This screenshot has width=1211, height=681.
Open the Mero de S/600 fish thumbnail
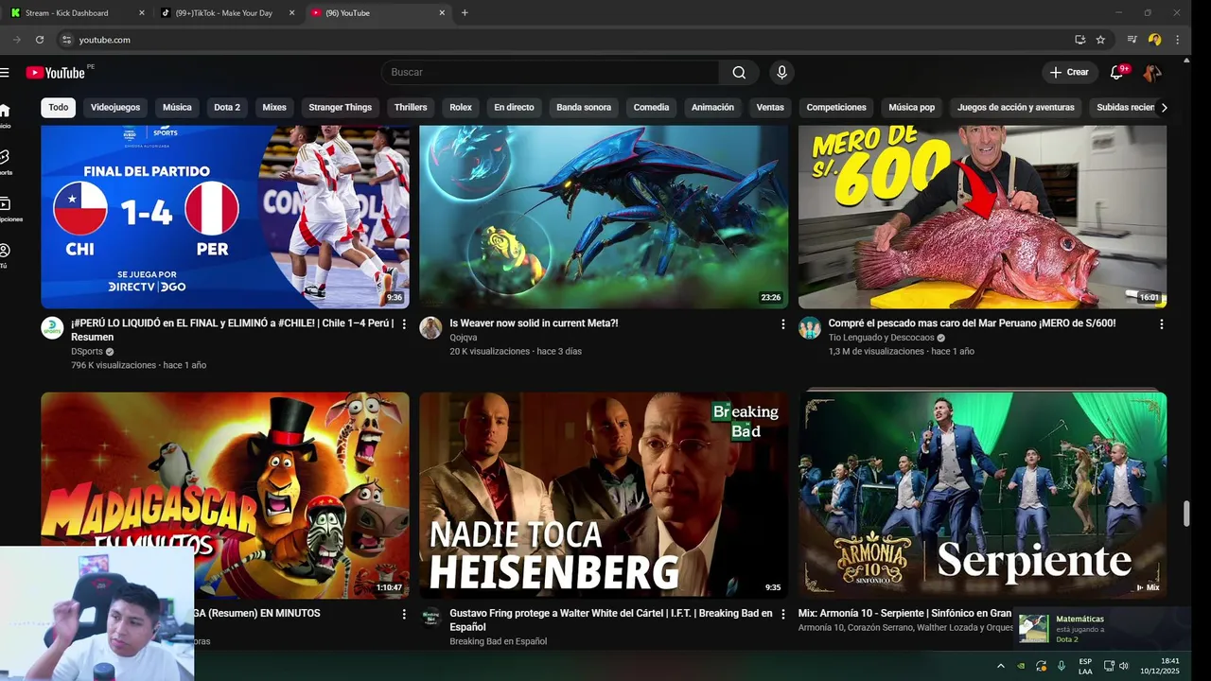[x=982, y=217]
